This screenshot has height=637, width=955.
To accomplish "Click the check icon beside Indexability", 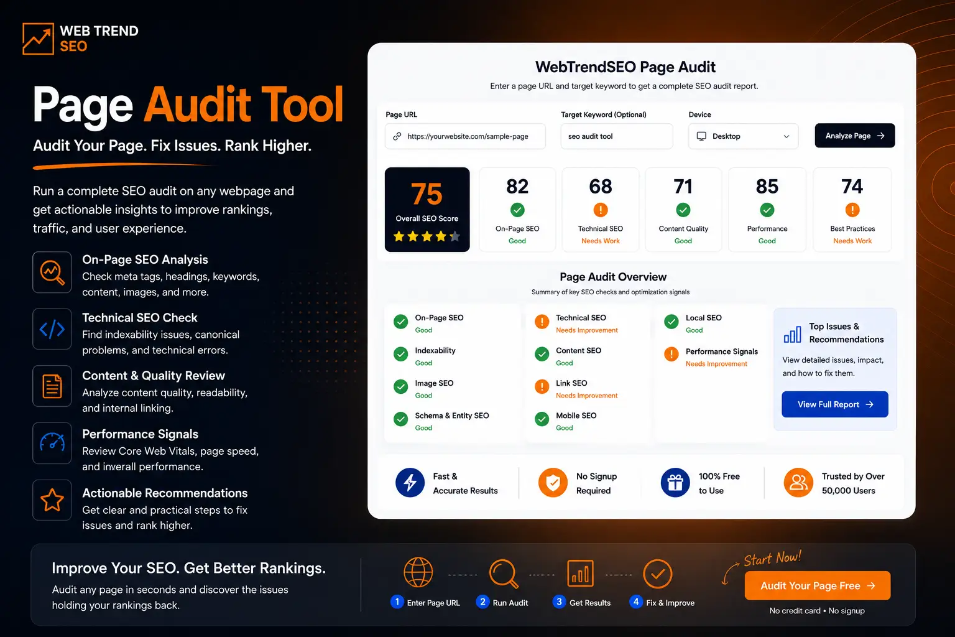I will (x=401, y=354).
